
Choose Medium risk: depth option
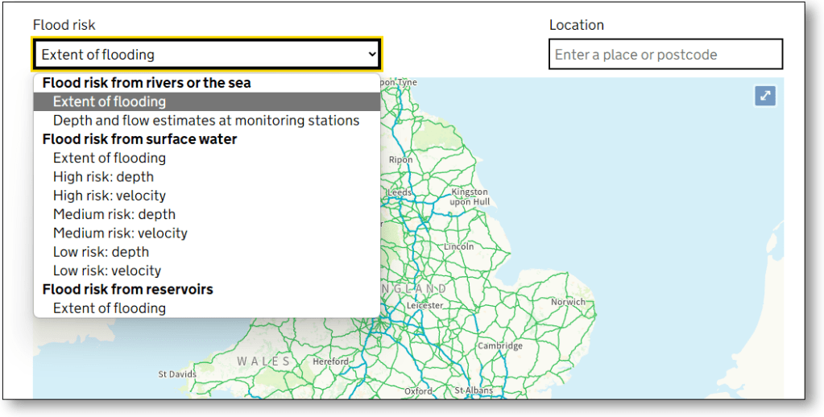tap(114, 214)
